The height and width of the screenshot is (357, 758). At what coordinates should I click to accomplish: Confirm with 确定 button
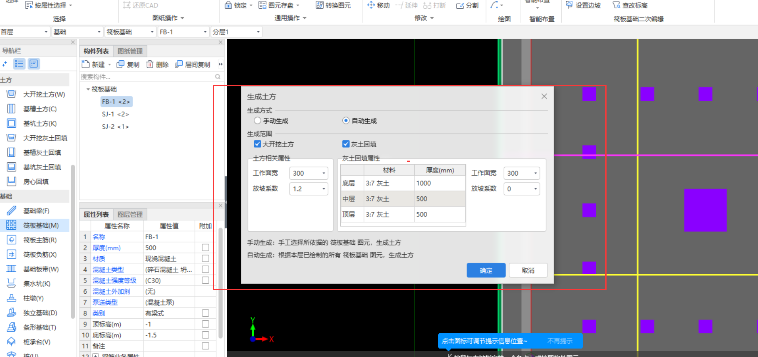pos(486,270)
